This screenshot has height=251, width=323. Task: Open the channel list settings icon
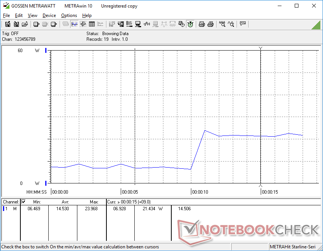[129, 24]
